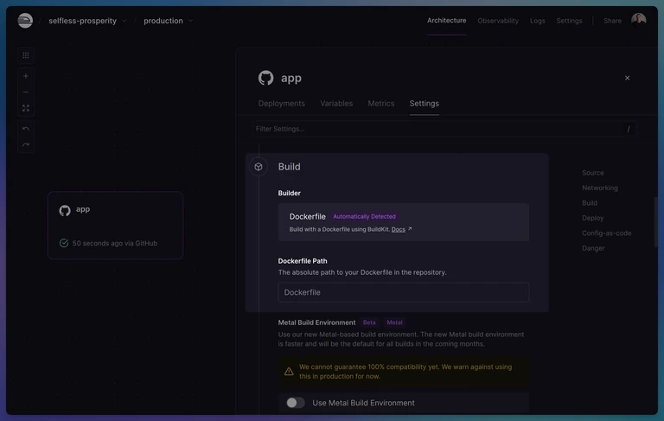Toggle Use Metal Build Environment switch
Viewport: 664px width, 421px height.
[x=295, y=403]
